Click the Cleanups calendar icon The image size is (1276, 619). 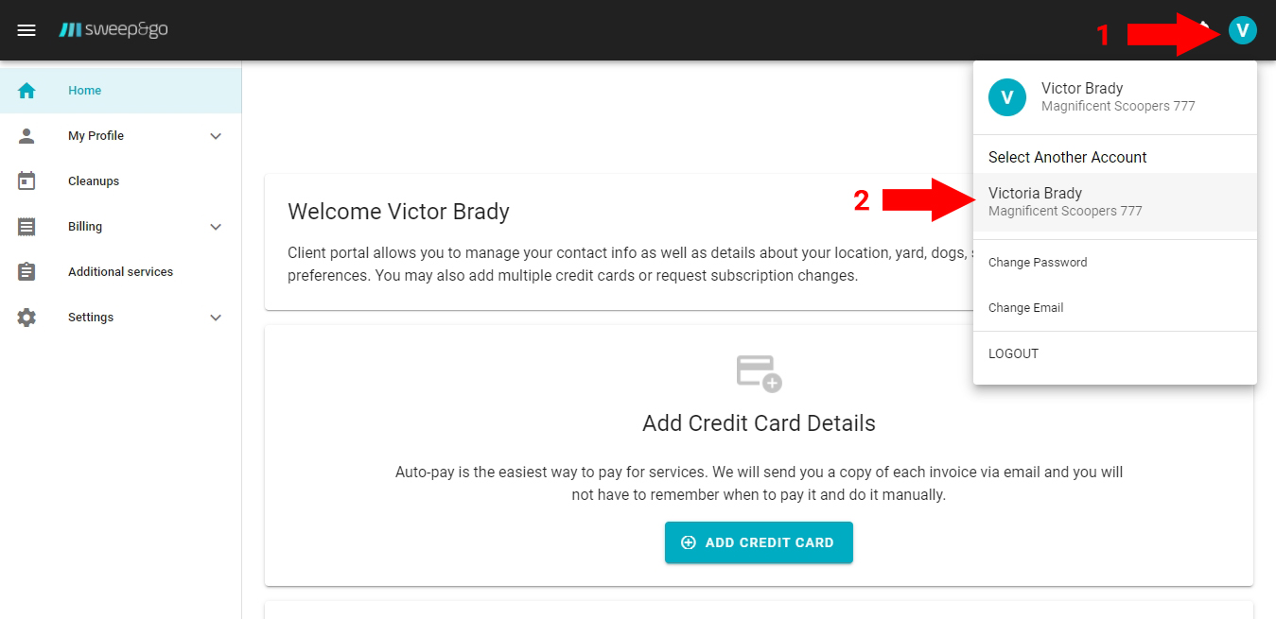click(x=26, y=181)
